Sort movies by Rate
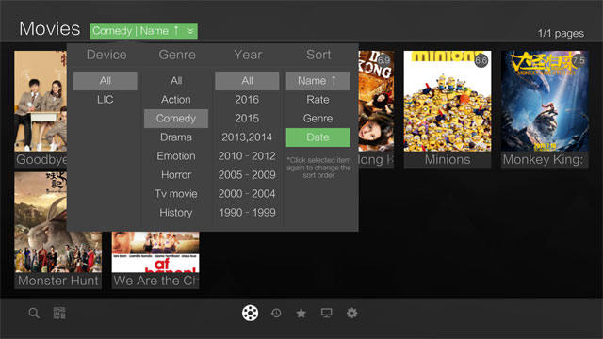 pyautogui.click(x=318, y=100)
